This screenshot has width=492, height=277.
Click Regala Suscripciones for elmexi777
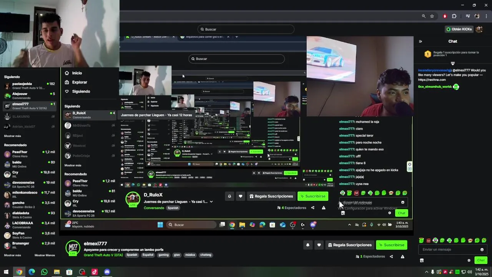coord(349,245)
